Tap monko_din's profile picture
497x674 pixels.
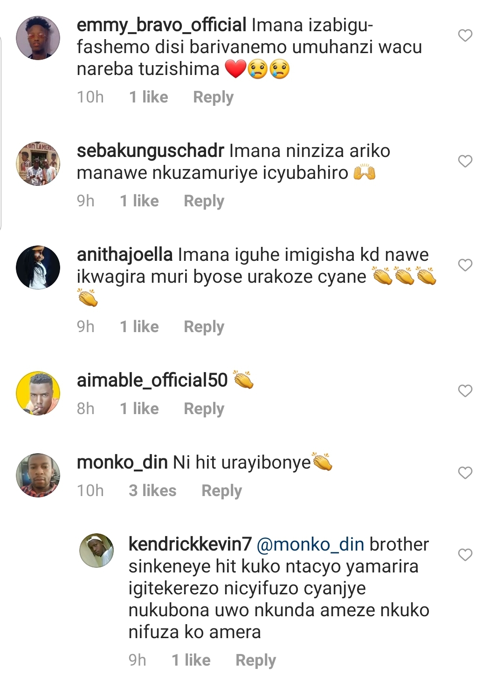(x=38, y=475)
